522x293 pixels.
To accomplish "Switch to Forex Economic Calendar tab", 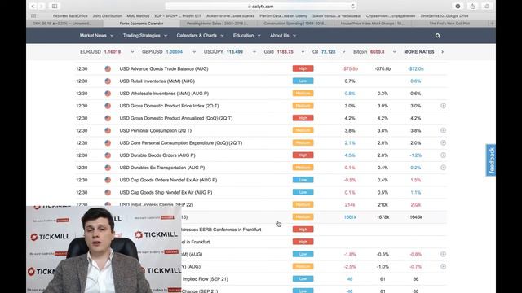I will [x=141, y=24].
